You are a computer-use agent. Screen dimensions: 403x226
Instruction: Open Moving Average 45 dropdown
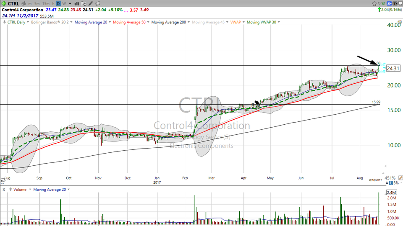tap(227, 22)
